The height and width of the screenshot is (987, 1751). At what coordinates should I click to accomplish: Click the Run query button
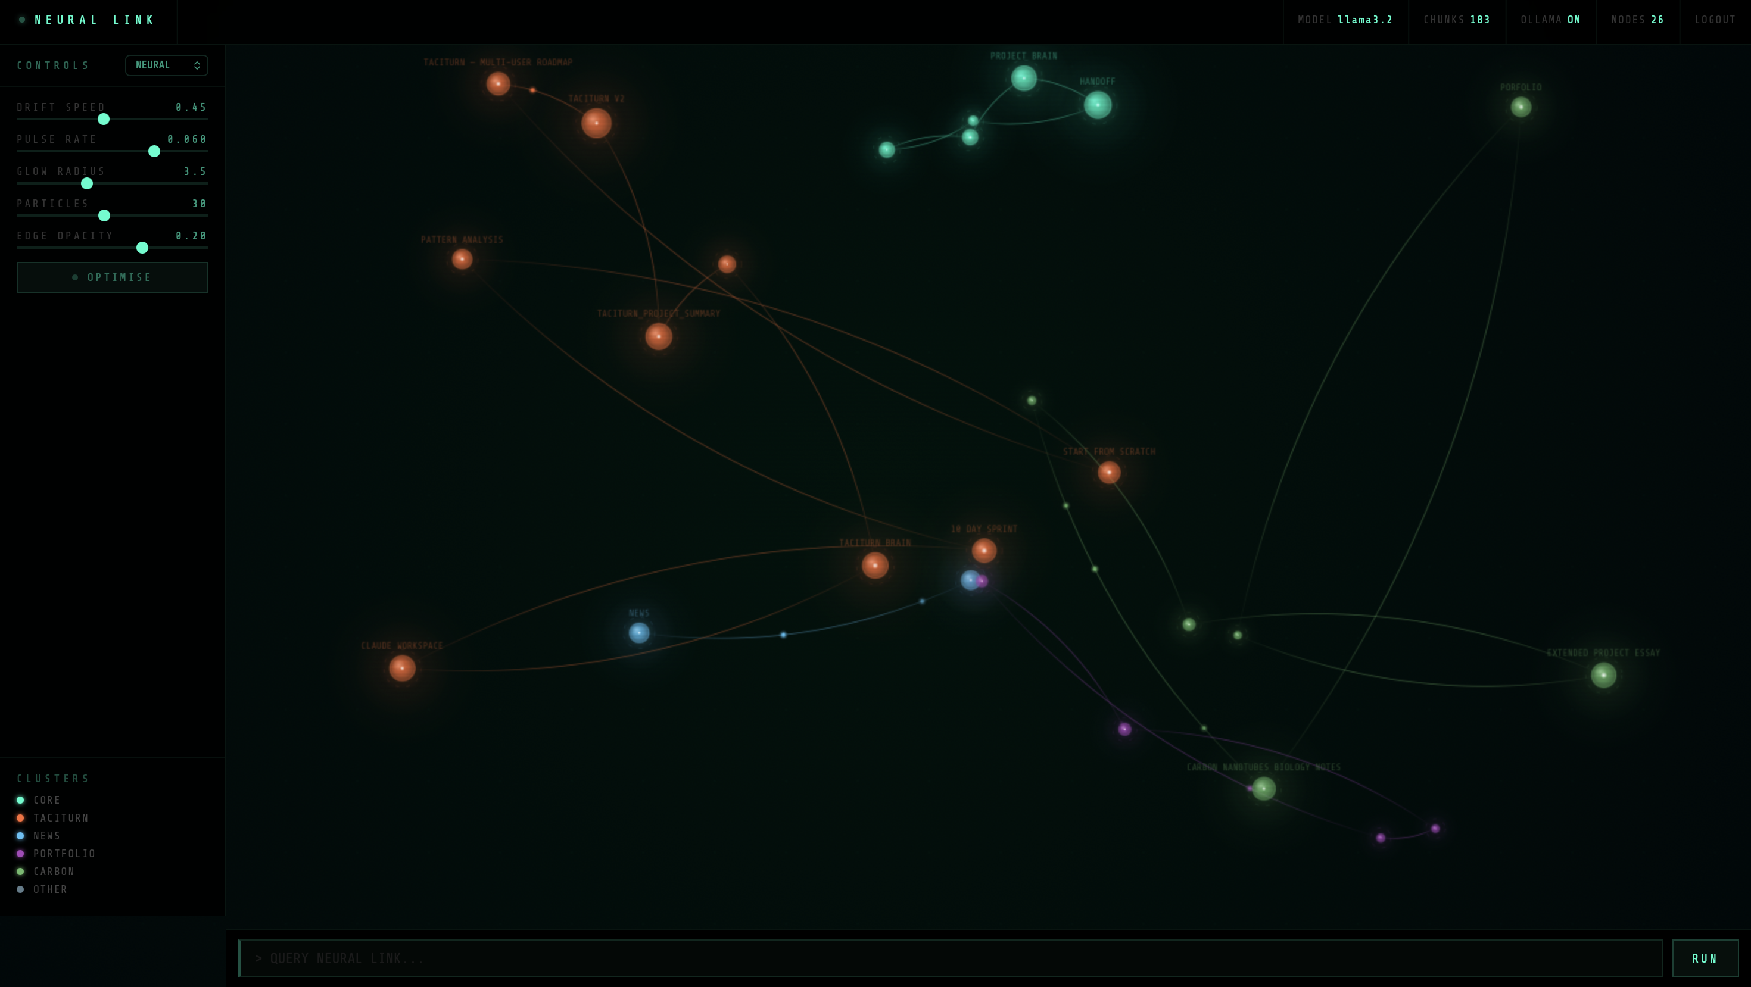(1705, 958)
